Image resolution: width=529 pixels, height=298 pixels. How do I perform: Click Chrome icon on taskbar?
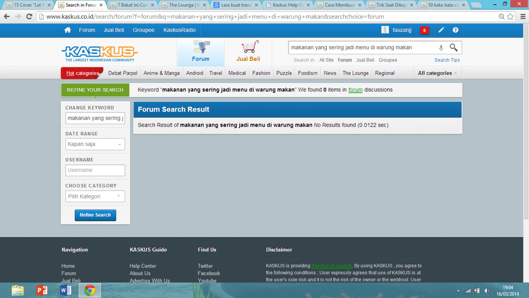click(90, 291)
